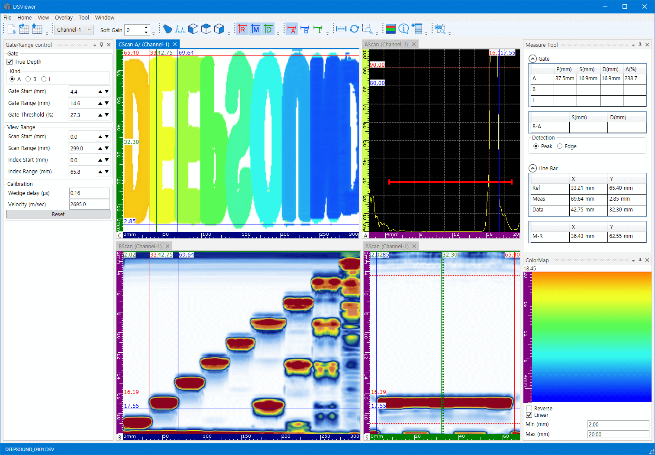Select Peak detection radio button
The height and width of the screenshot is (455, 655).
click(536, 146)
